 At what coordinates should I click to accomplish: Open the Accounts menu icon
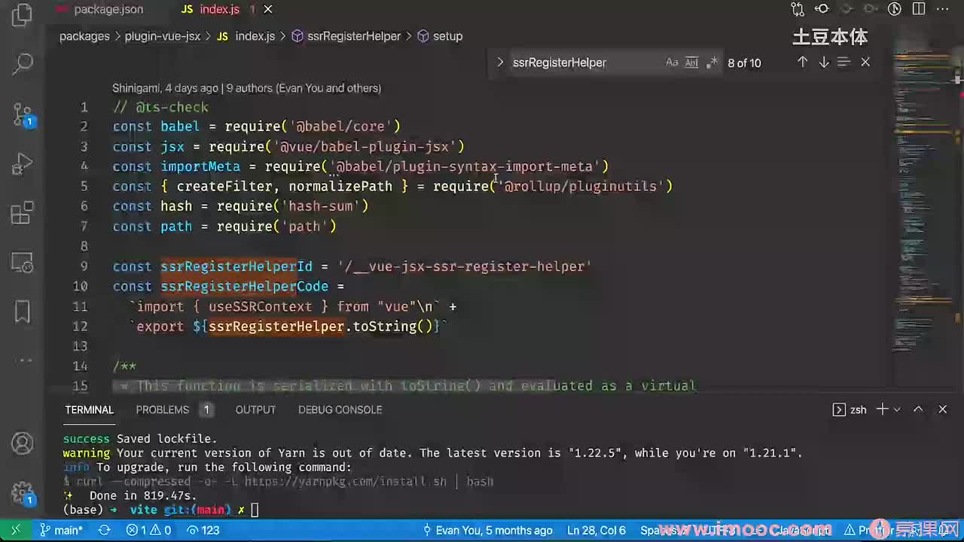23,443
